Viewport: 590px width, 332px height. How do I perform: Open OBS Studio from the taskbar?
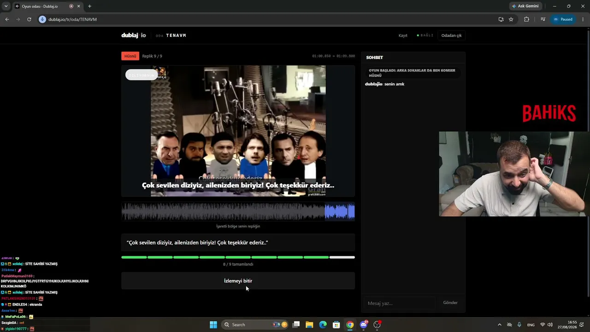pos(377,325)
